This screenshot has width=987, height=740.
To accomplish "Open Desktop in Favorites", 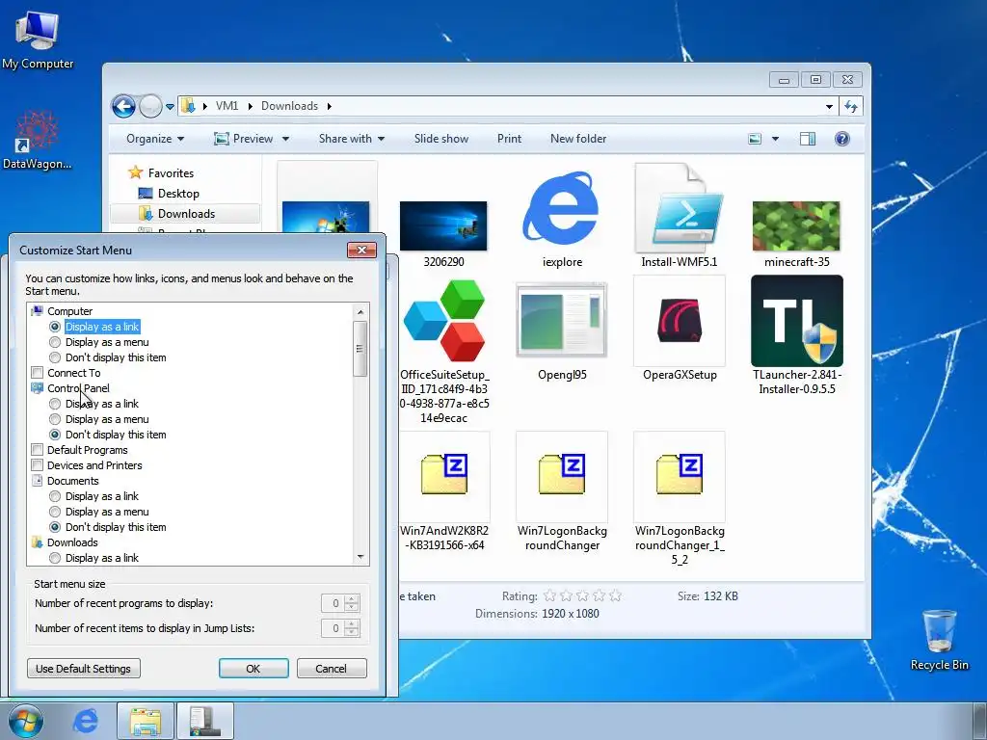I will (178, 193).
